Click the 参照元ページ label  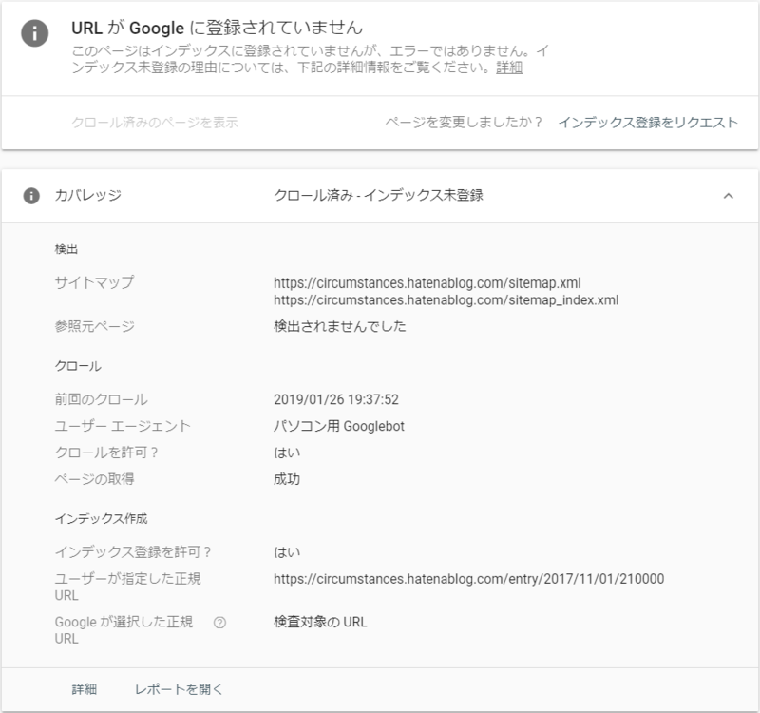94,326
